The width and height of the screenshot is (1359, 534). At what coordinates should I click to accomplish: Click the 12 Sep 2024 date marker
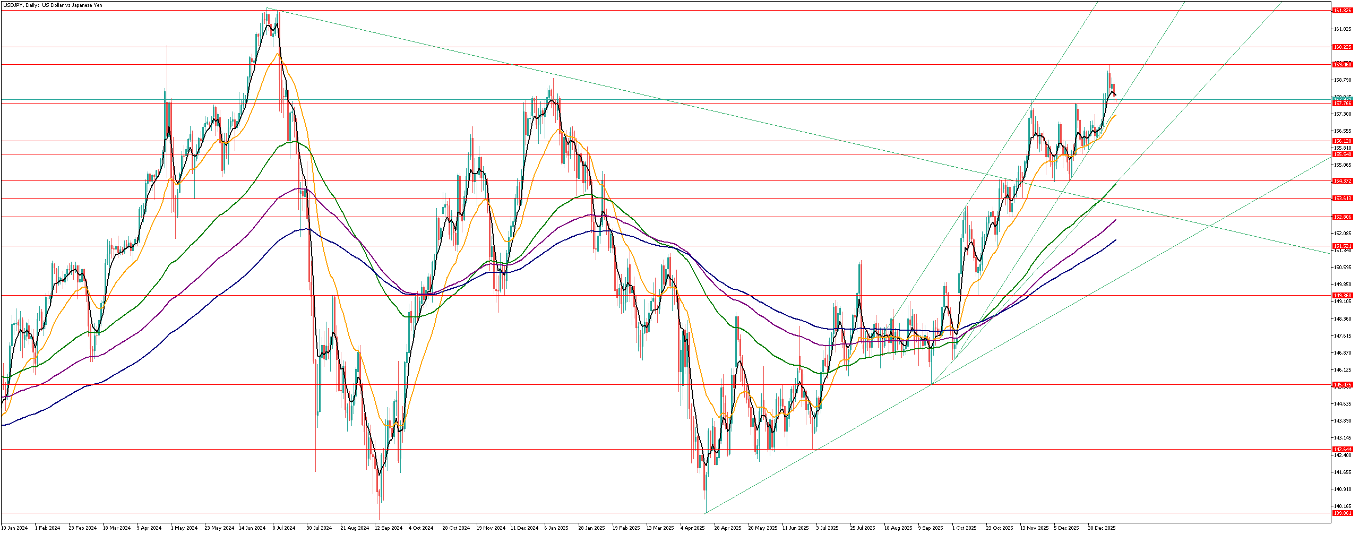click(388, 528)
